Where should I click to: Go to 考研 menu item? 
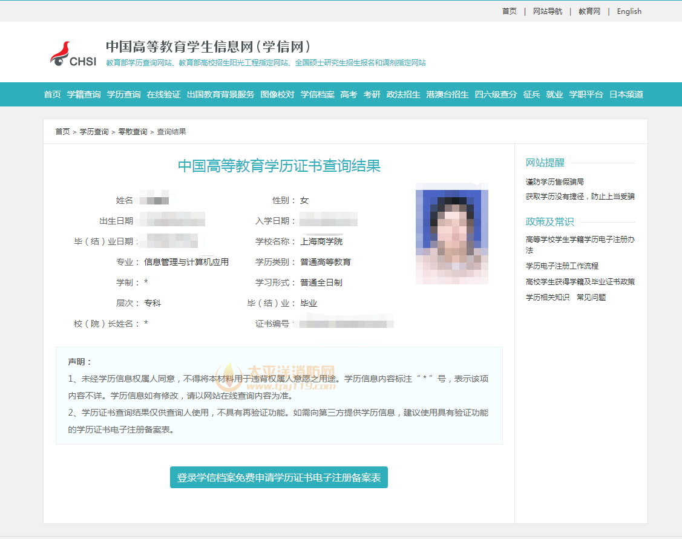pyautogui.click(x=372, y=94)
